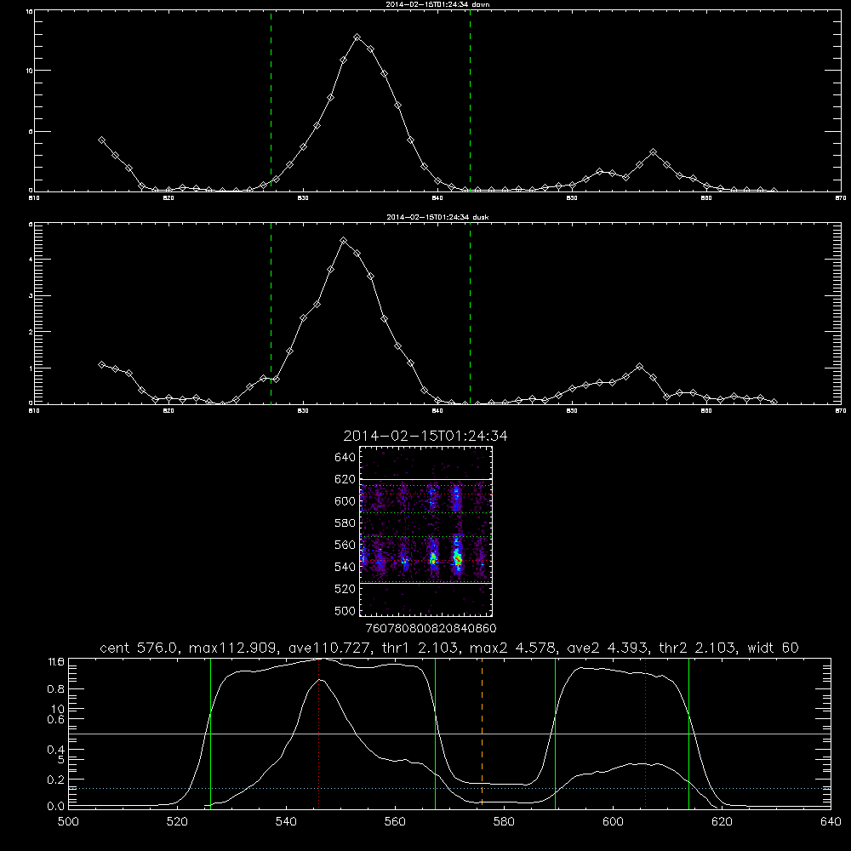Image resolution: width=851 pixels, height=851 pixels.
Task: Click 'widt 60' in bottom plot header
Action: click(x=773, y=648)
